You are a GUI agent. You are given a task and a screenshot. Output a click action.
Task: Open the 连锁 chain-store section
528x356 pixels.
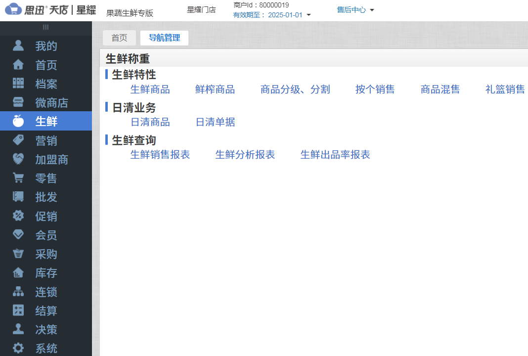(46, 292)
